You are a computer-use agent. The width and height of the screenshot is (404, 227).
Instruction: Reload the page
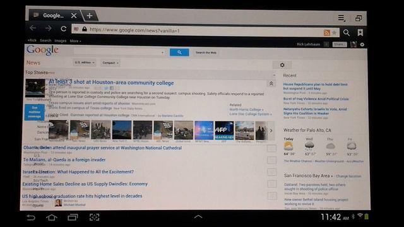(63, 28)
